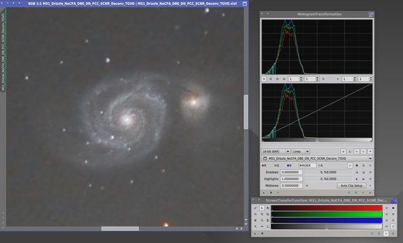Click the ScreenTransferFunction title bar process icon

pyautogui.click(x=393, y=200)
